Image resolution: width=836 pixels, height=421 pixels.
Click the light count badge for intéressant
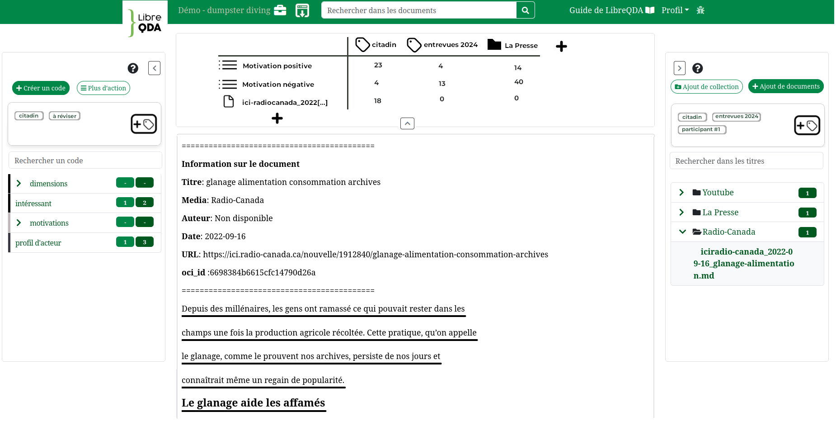[125, 203]
